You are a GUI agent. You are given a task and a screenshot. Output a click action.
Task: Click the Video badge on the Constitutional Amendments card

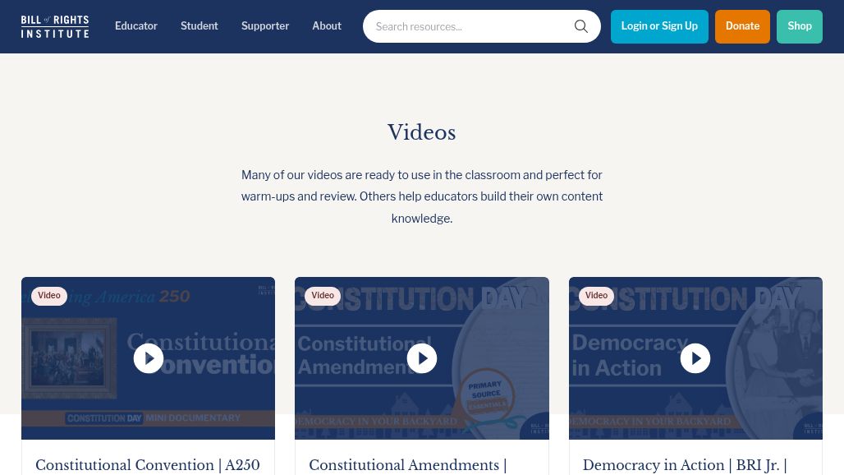(323, 295)
